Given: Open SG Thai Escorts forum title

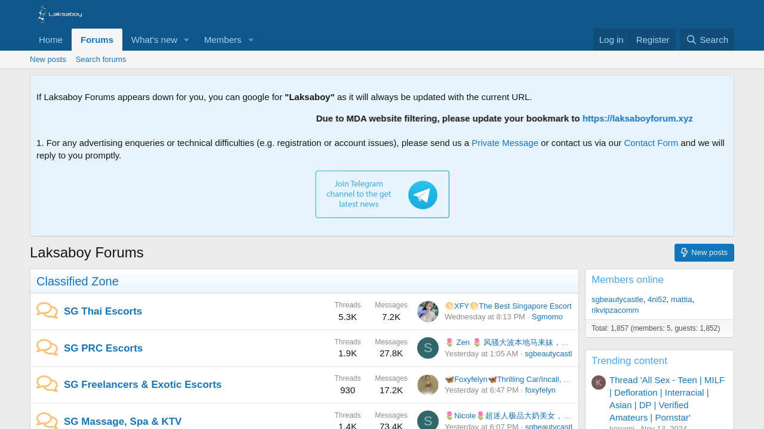Looking at the screenshot, I should pyautogui.click(x=103, y=311).
